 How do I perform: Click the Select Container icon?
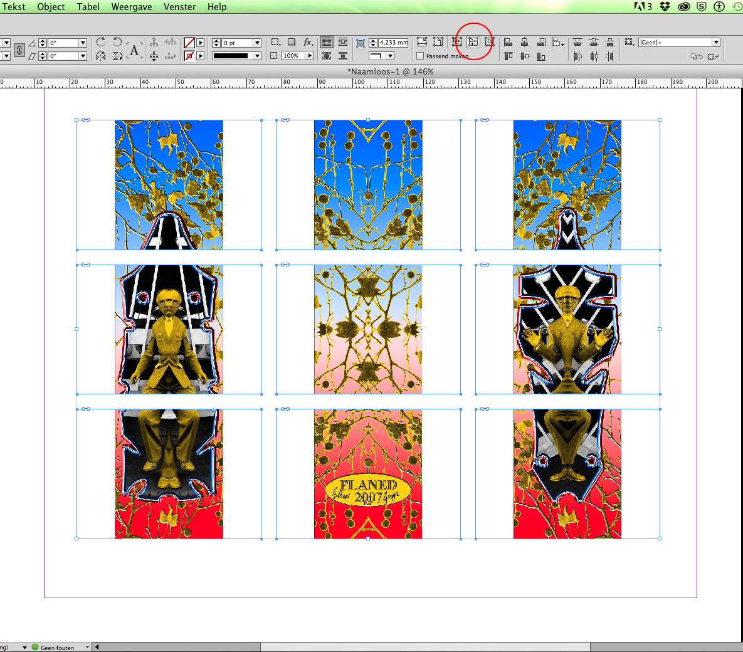pos(154,42)
